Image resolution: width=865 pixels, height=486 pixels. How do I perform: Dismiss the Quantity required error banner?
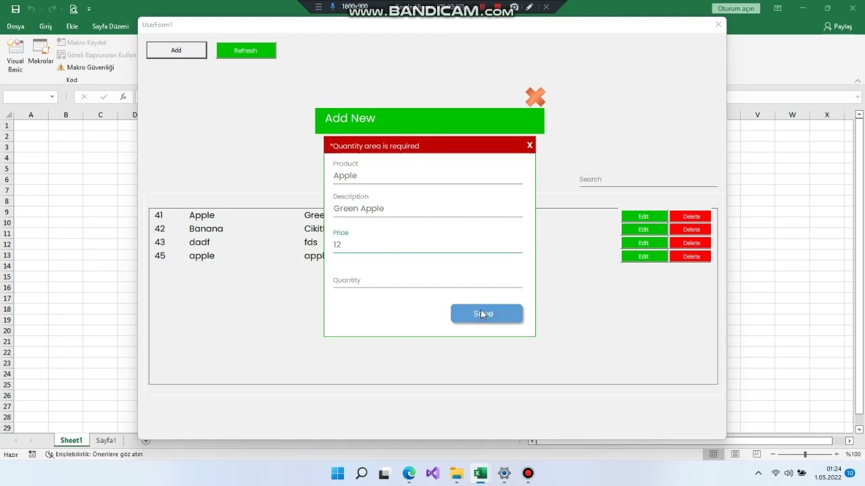coord(530,145)
